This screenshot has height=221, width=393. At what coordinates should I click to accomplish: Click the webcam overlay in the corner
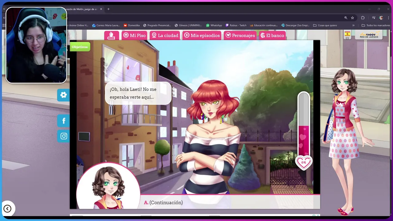(36, 45)
